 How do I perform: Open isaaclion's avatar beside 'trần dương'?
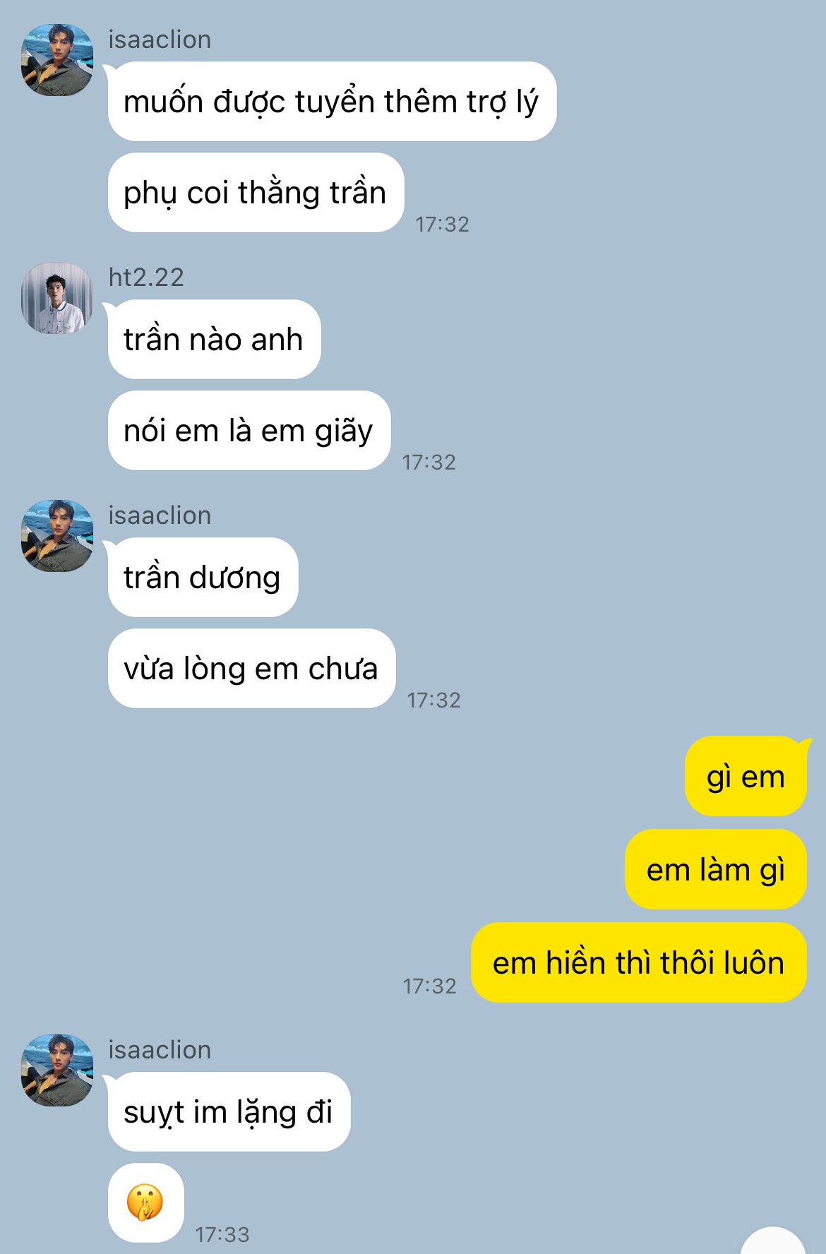pos(57,536)
